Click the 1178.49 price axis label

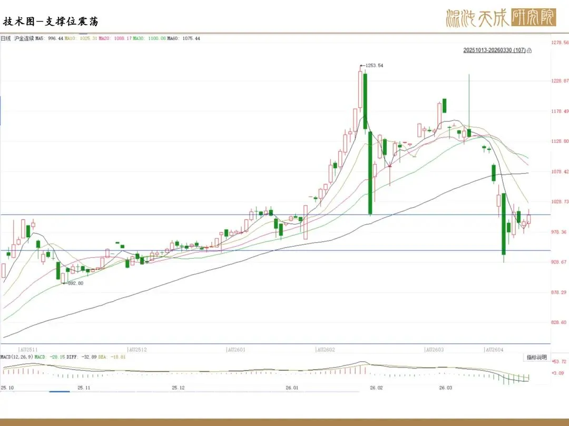[560, 111]
